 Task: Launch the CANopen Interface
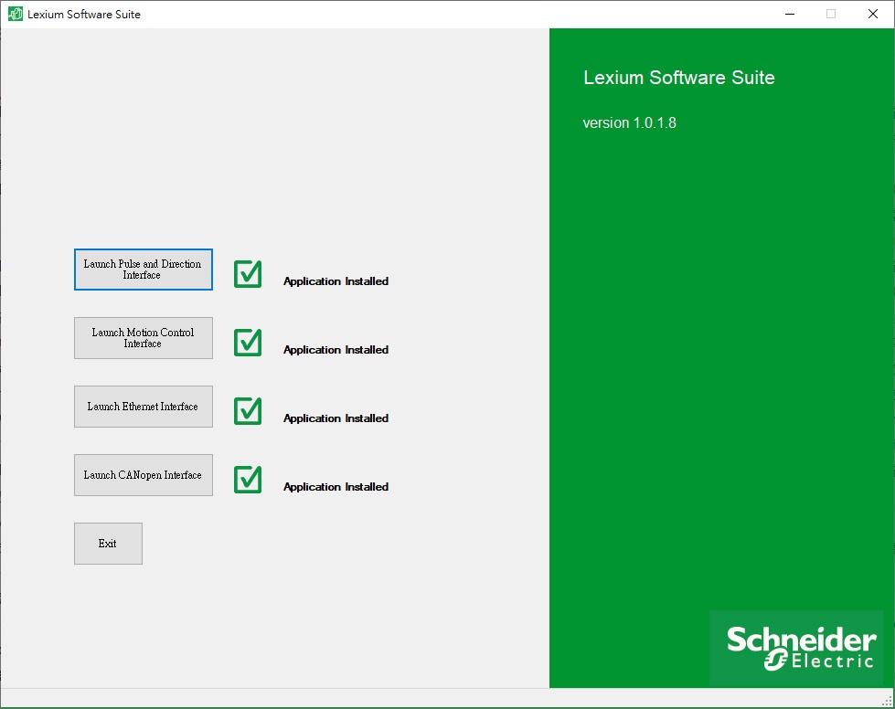point(143,474)
